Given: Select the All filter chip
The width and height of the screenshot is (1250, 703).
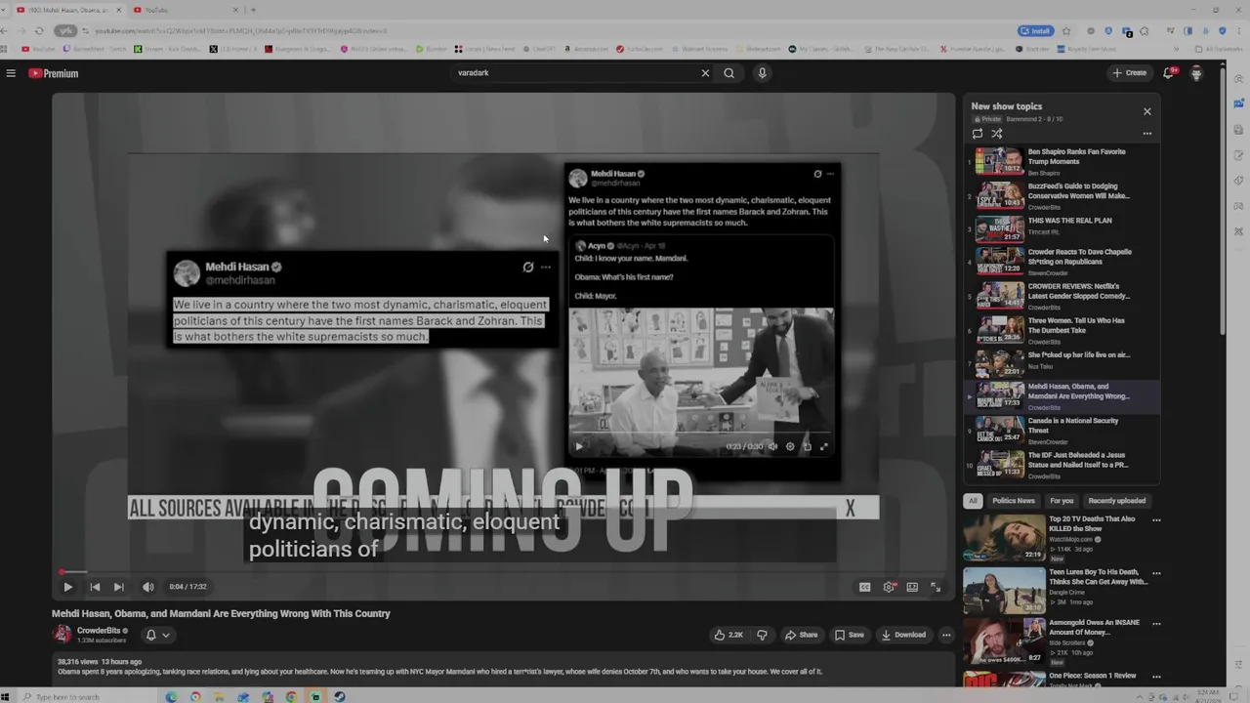Looking at the screenshot, I should pyautogui.click(x=973, y=501).
